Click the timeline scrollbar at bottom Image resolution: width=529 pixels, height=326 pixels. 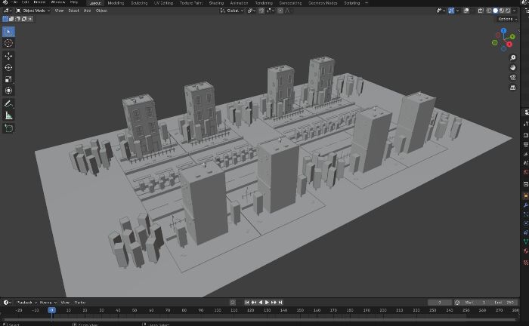point(259,319)
